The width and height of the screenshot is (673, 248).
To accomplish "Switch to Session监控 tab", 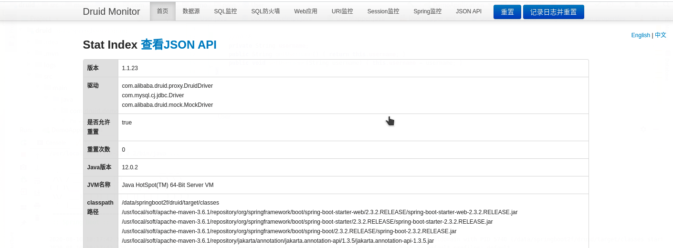I will (x=383, y=11).
